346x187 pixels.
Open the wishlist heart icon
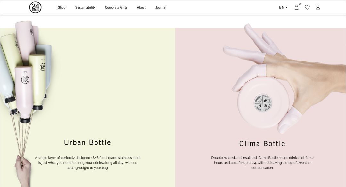click(307, 7)
